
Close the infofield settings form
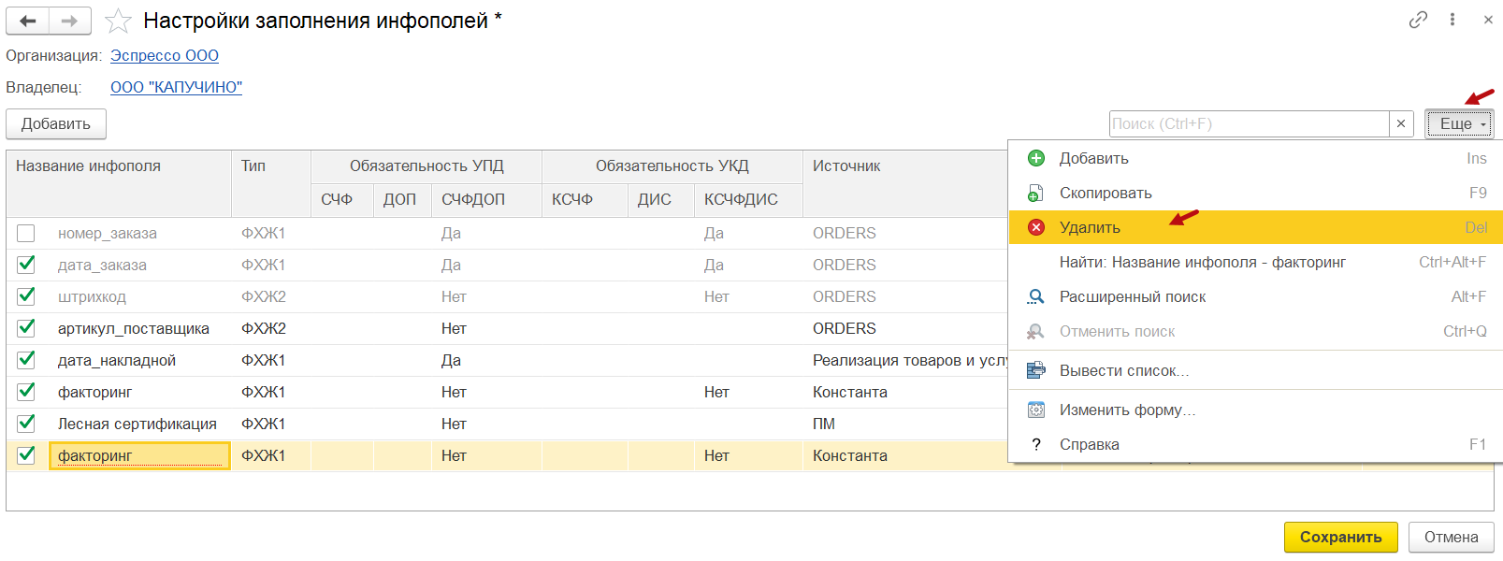(x=1488, y=20)
